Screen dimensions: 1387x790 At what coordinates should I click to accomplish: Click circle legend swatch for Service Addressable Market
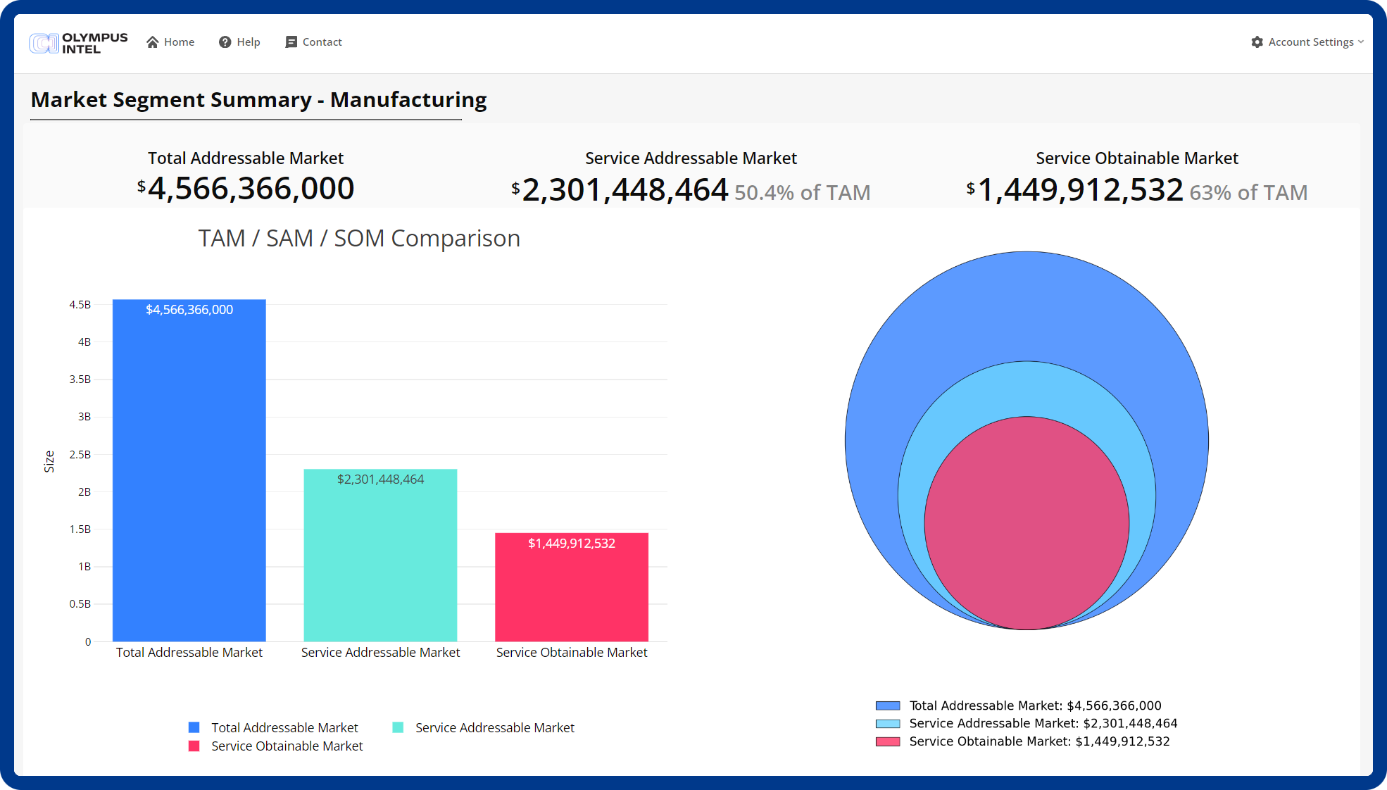pyautogui.click(x=888, y=723)
